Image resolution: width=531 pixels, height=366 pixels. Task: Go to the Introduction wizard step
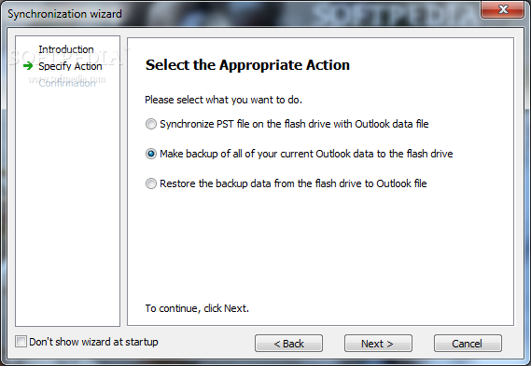pyautogui.click(x=66, y=49)
